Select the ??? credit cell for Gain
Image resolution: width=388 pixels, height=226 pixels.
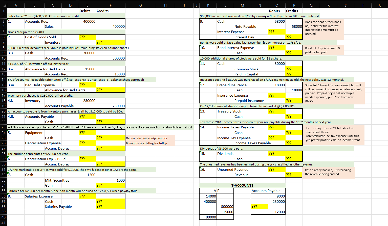click(x=111, y=185)
